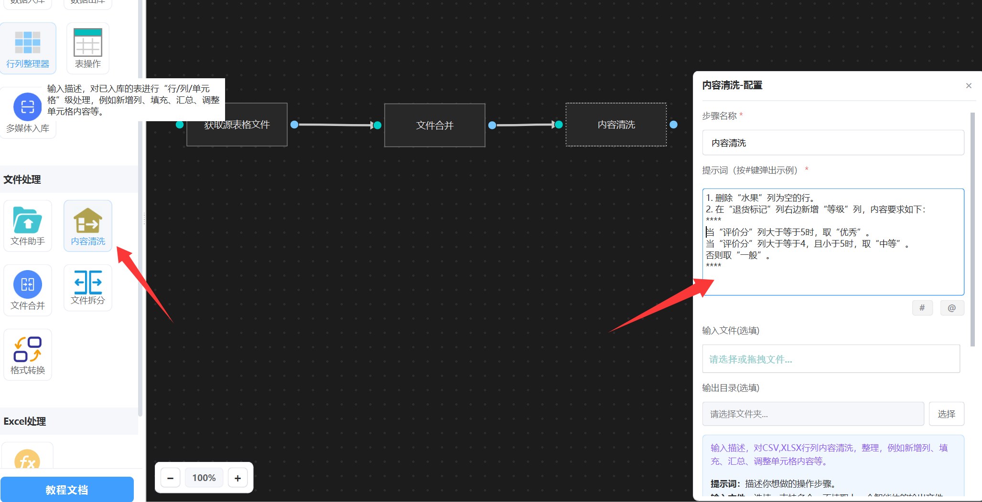The image size is (982, 502).
Task: Select the 文件拆分 tool icon
Action: pyautogui.click(x=88, y=287)
